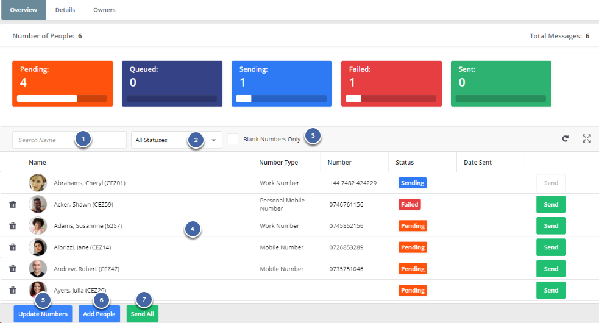
Task: Open the All Statuses dropdown
Action: tap(176, 140)
